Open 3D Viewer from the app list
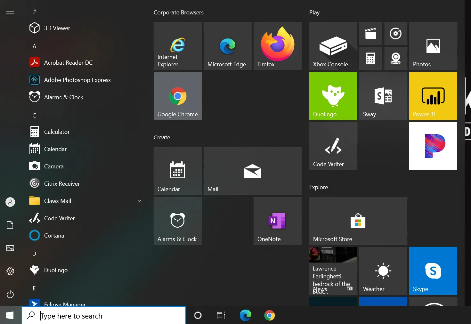Image resolution: width=471 pixels, height=324 pixels. click(x=85, y=28)
